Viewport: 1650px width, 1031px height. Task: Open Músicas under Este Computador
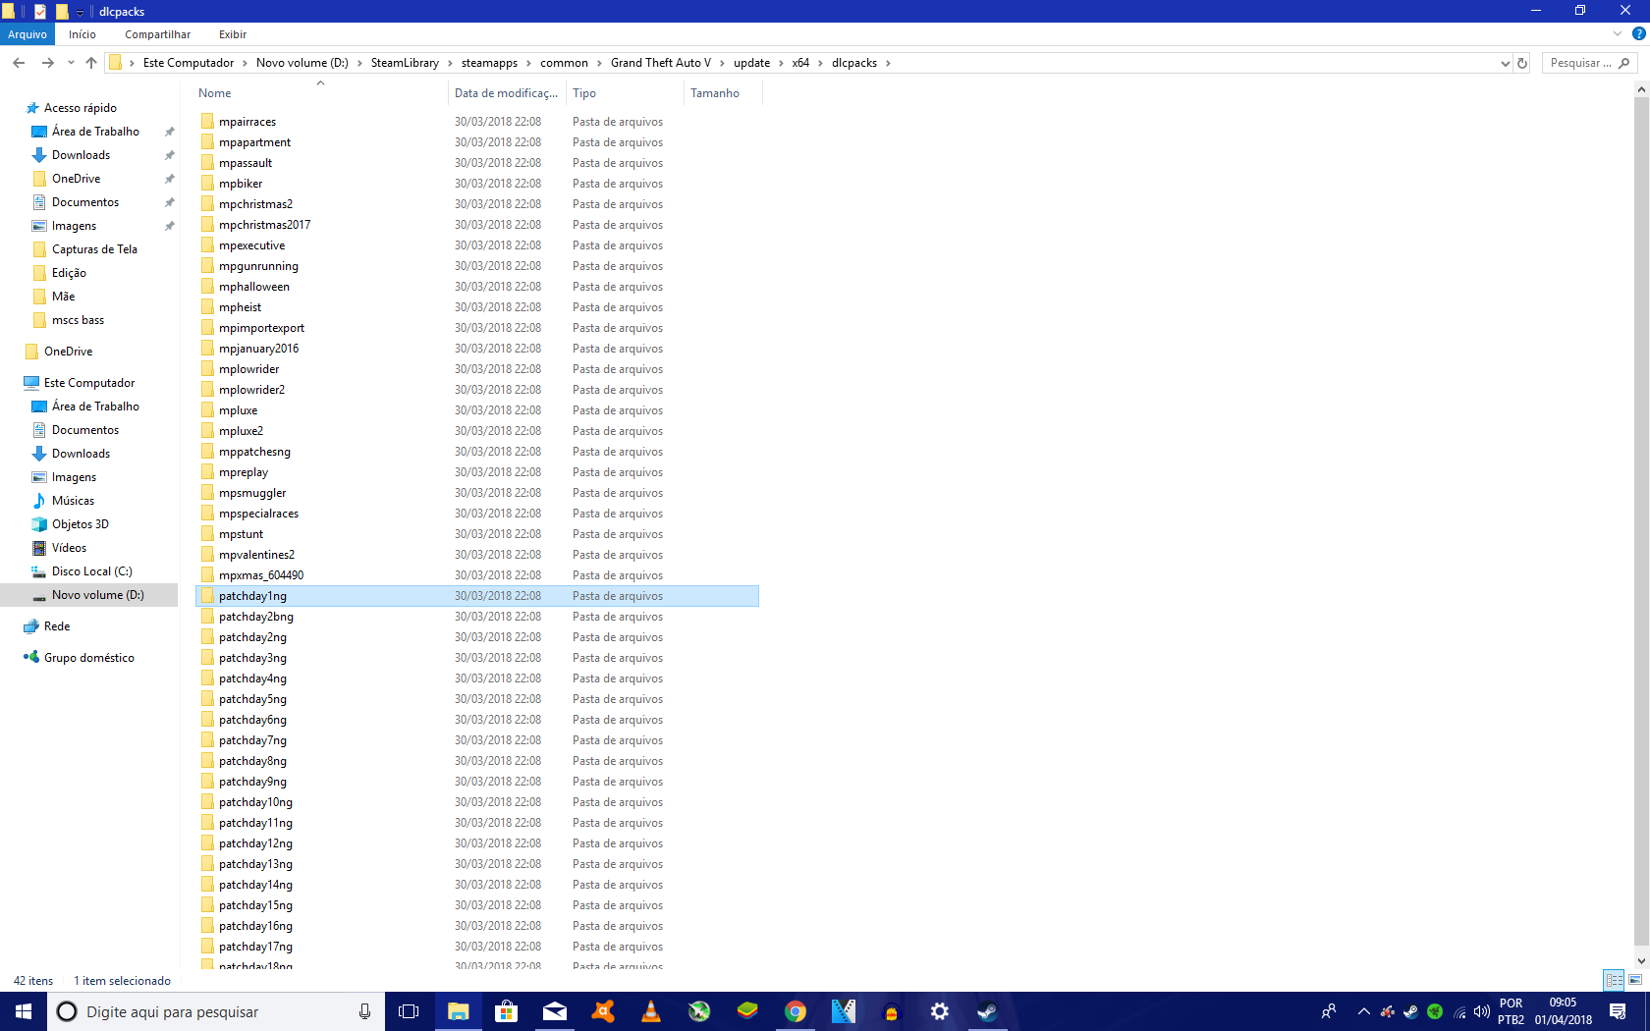pyautogui.click(x=73, y=501)
